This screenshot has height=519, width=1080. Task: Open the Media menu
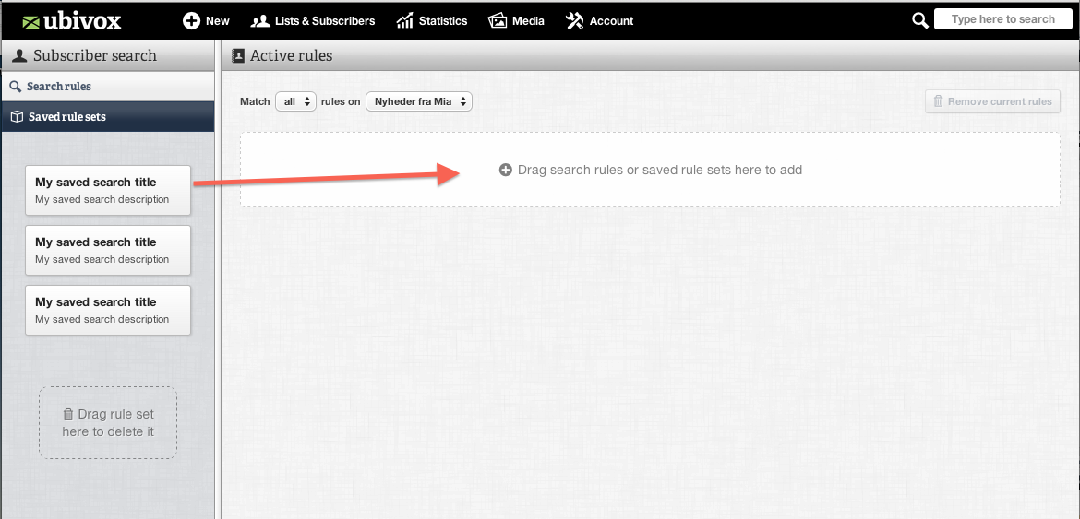tap(528, 20)
